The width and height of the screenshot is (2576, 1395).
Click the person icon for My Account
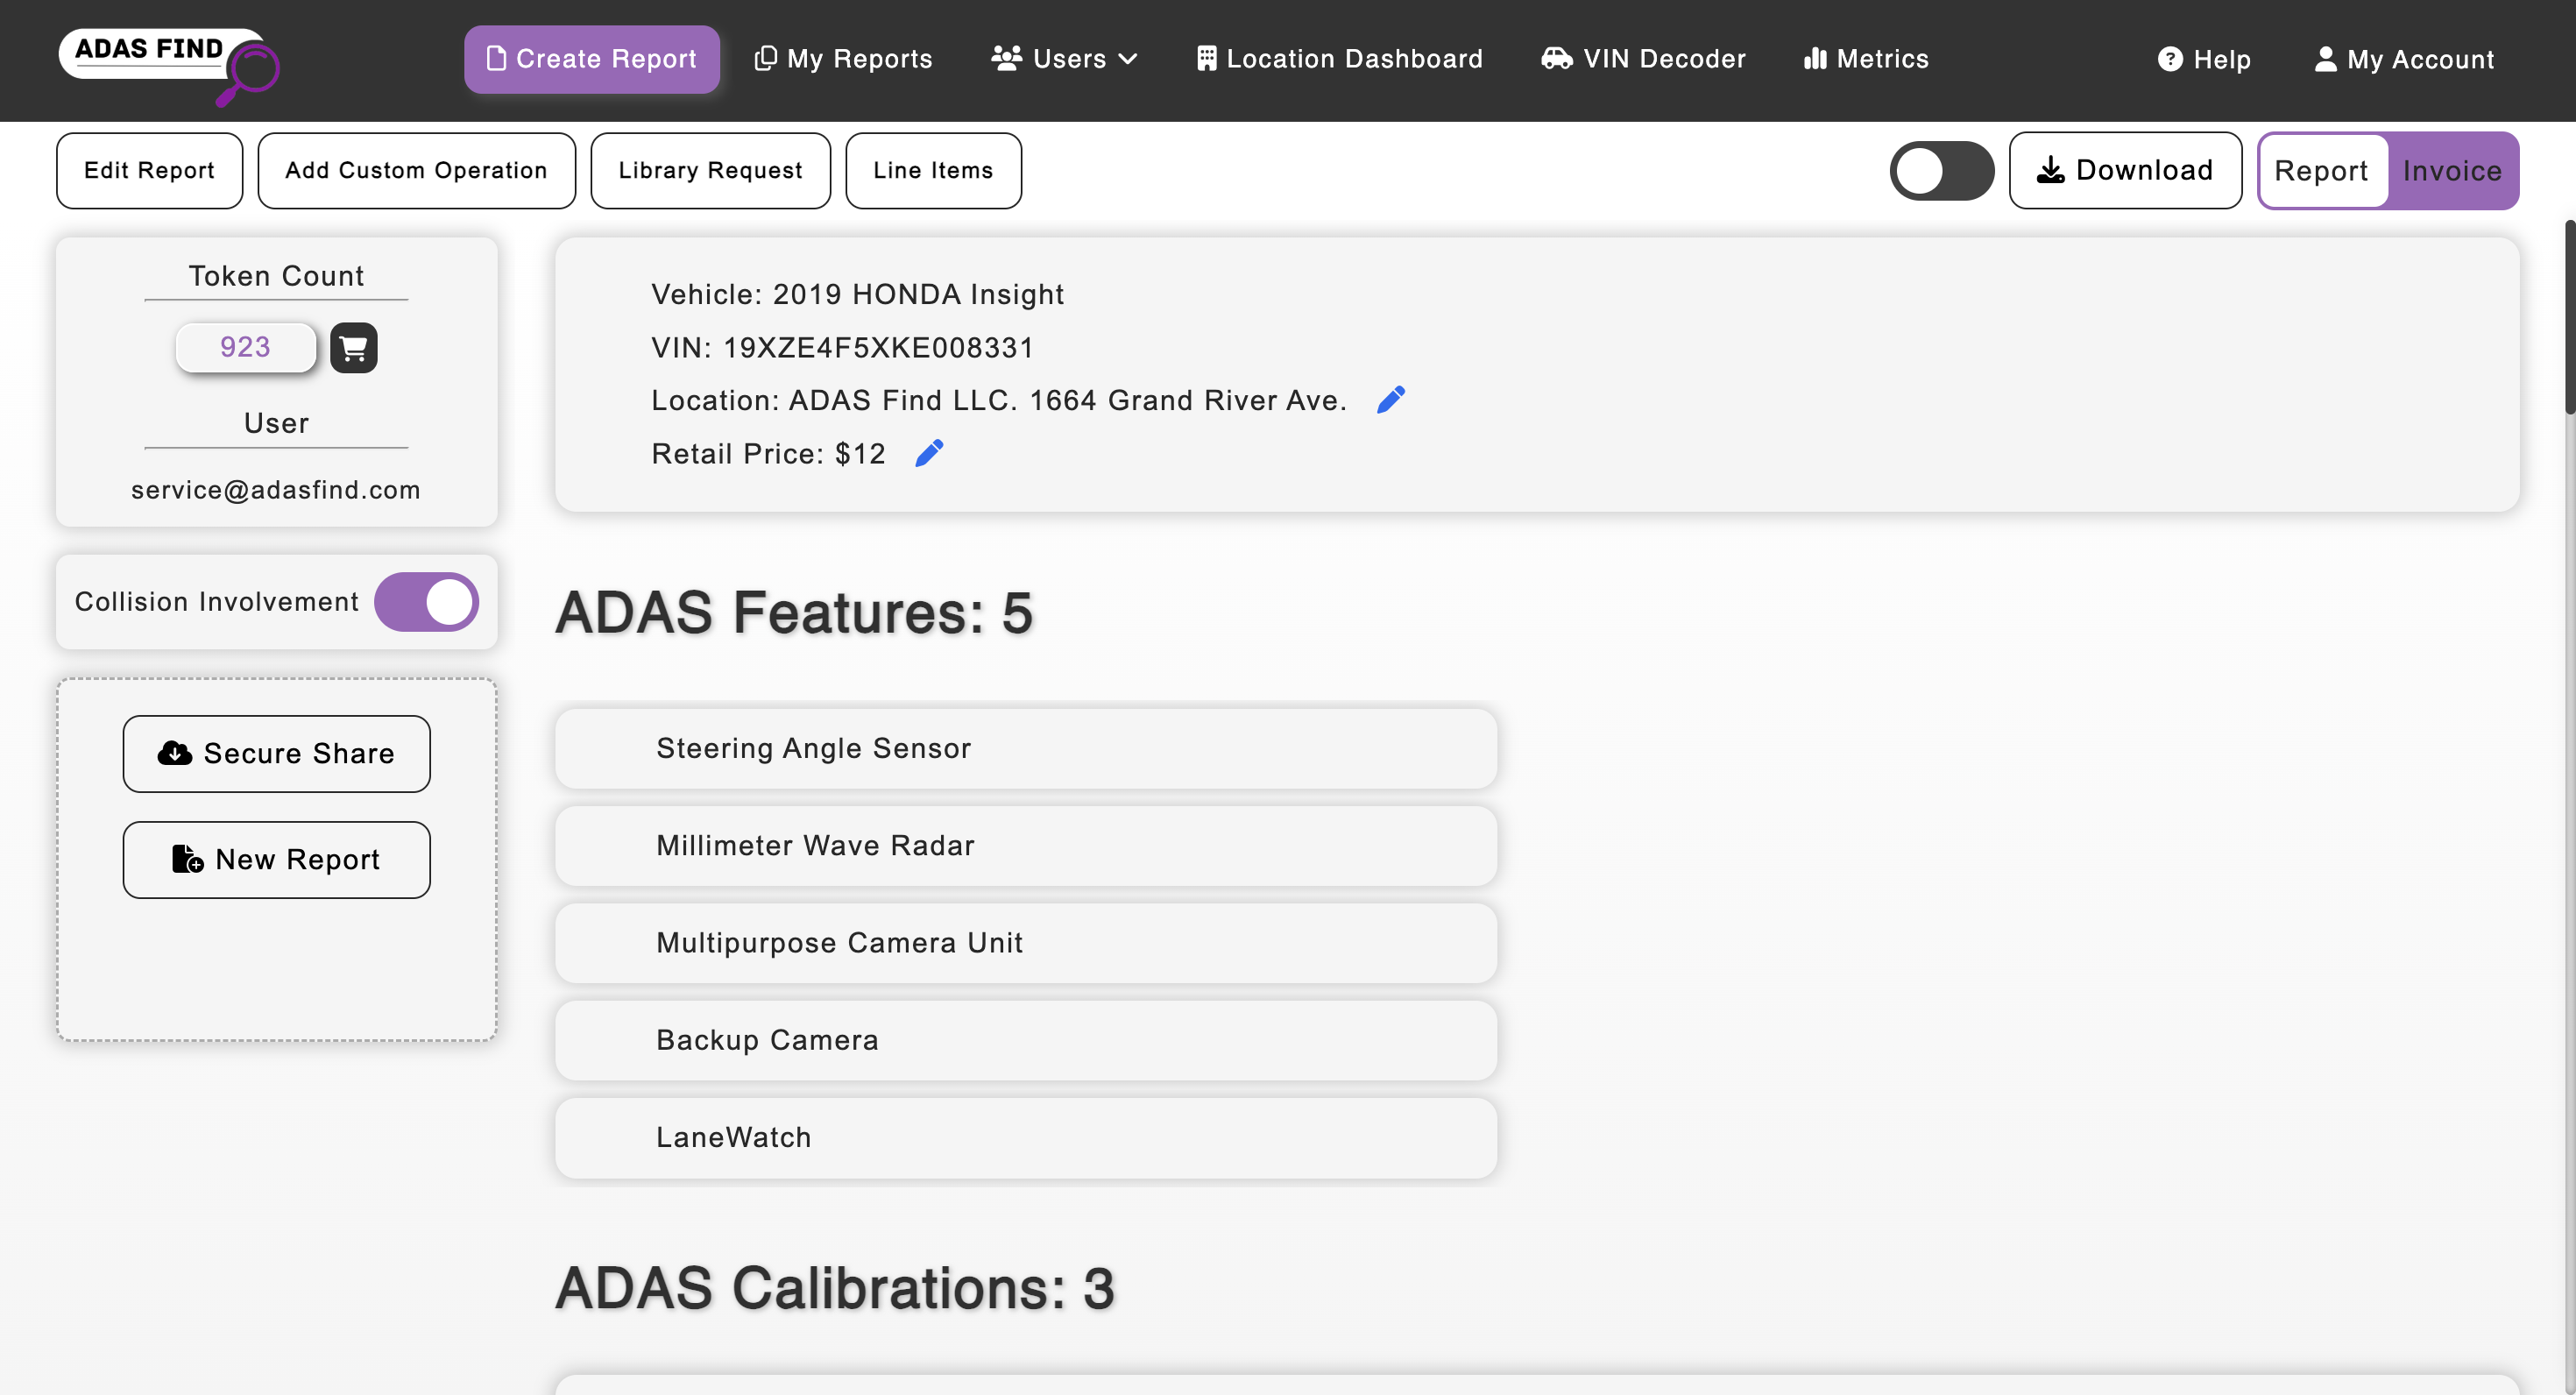tap(2326, 59)
